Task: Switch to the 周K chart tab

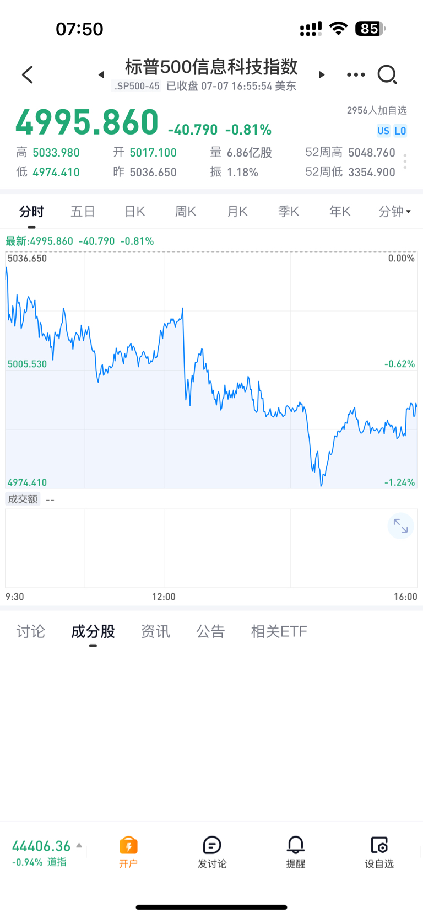Action: tap(186, 211)
